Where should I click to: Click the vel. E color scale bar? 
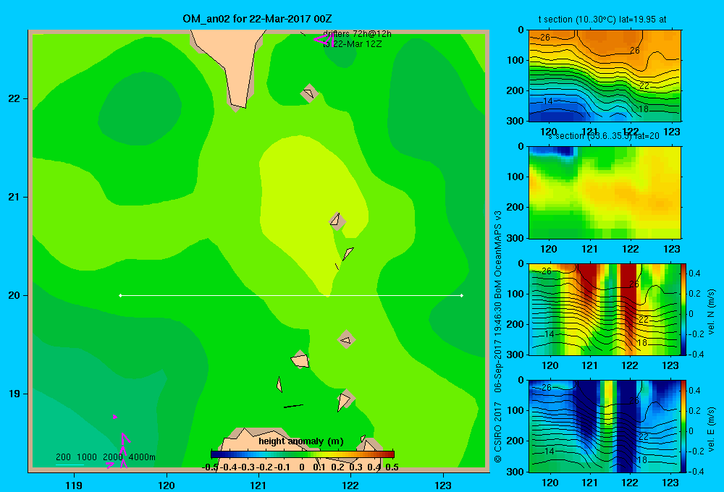pyautogui.click(x=684, y=426)
